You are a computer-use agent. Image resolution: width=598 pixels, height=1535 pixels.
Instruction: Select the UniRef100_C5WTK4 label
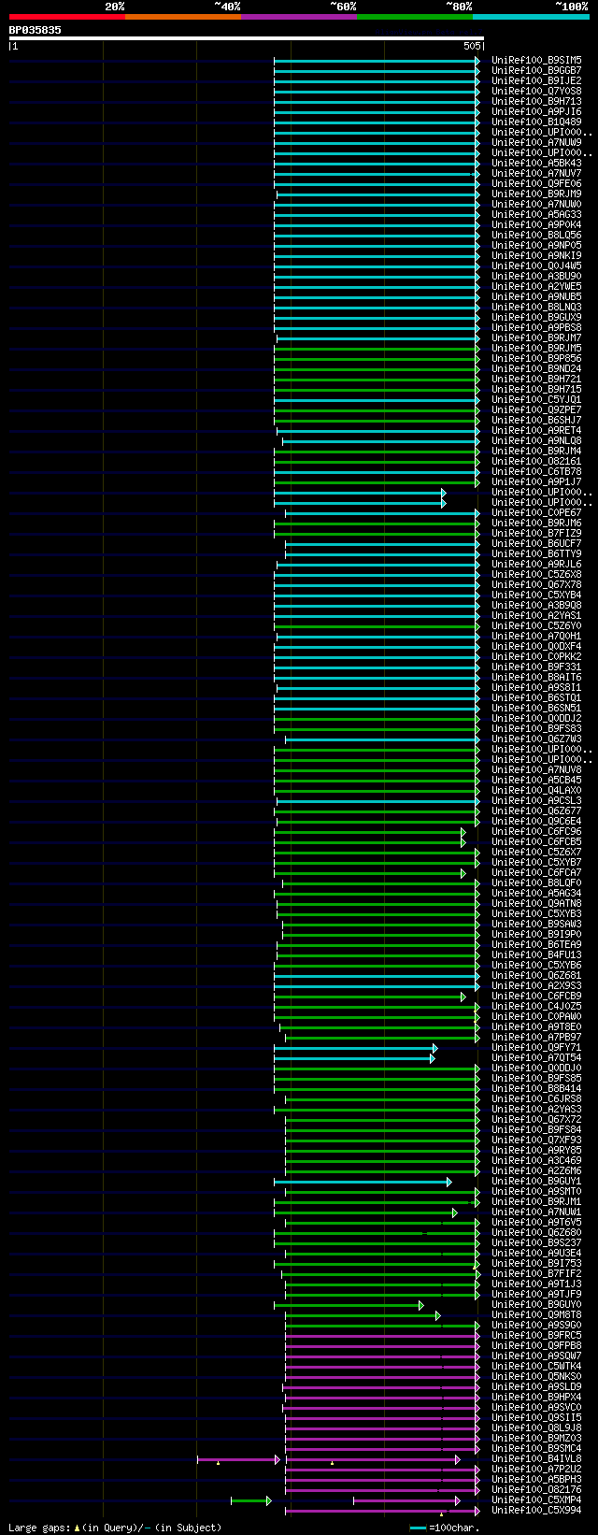tap(536, 1366)
